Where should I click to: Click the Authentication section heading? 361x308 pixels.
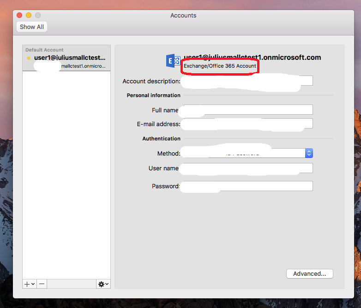pos(162,139)
